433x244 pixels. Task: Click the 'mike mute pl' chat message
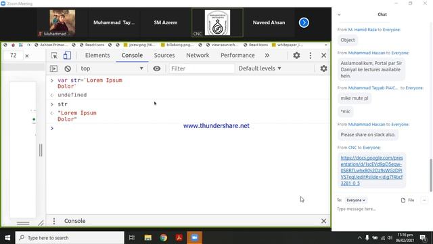[355, 98]
